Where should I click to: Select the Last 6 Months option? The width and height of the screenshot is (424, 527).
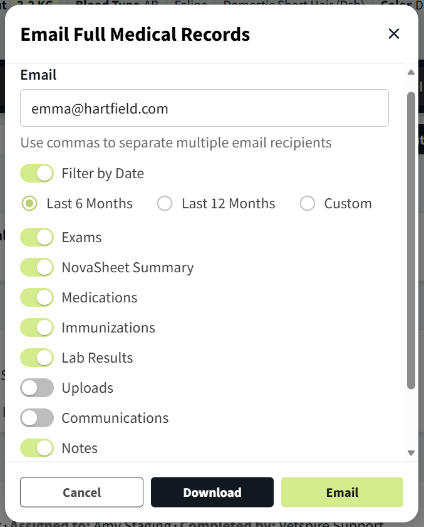coord(30,203)
